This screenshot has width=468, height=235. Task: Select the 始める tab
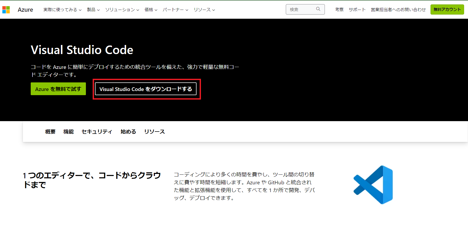coord(128,132)
